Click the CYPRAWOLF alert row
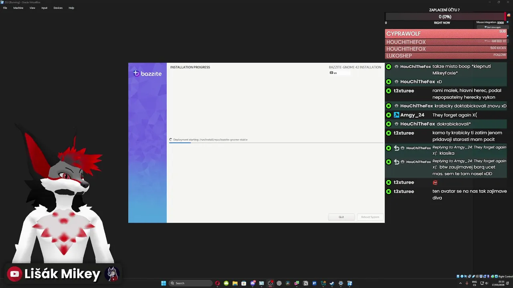The width and height of the screenshot is (513, 288). click(446, 34)
